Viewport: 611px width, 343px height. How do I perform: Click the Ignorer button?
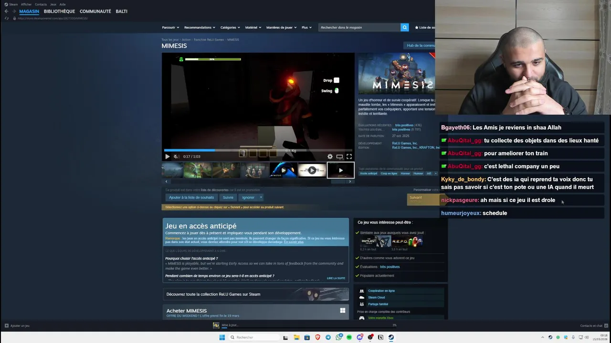click(x=248, y=197)
